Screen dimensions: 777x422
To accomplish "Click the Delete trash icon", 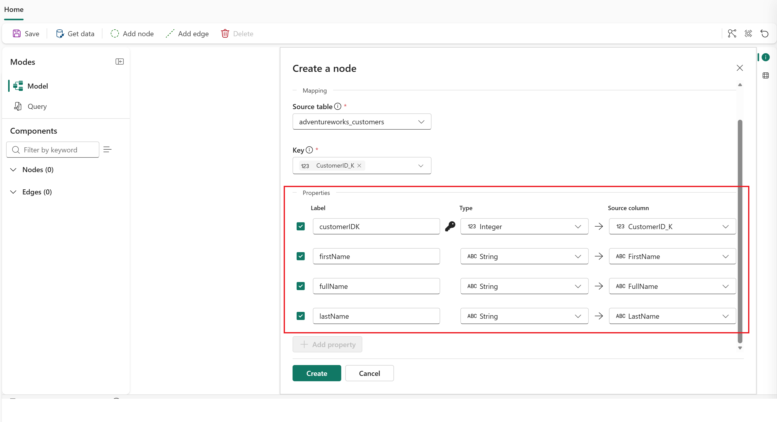I will [x=225, y=33].
